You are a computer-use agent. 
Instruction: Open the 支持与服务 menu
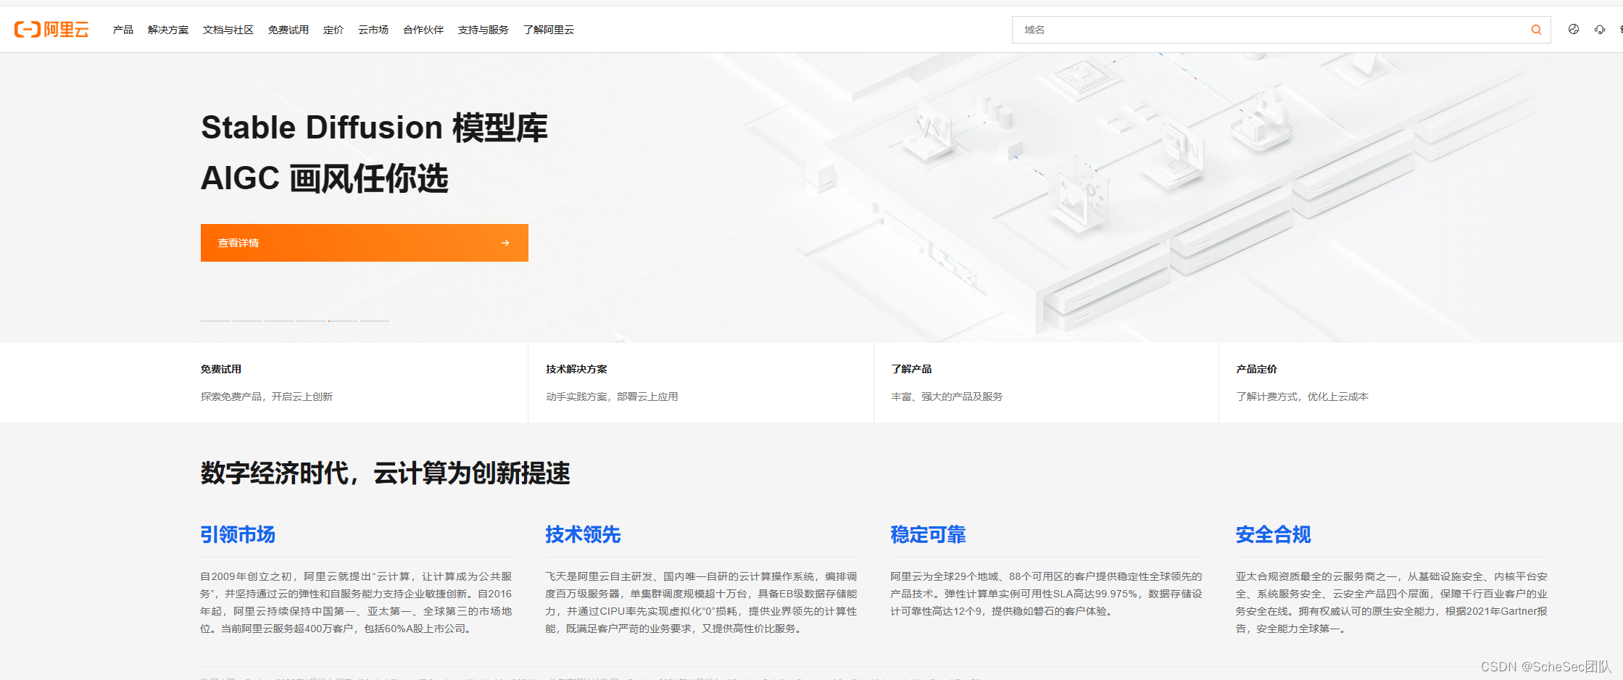pyautogui.click(x=483, y=30)
